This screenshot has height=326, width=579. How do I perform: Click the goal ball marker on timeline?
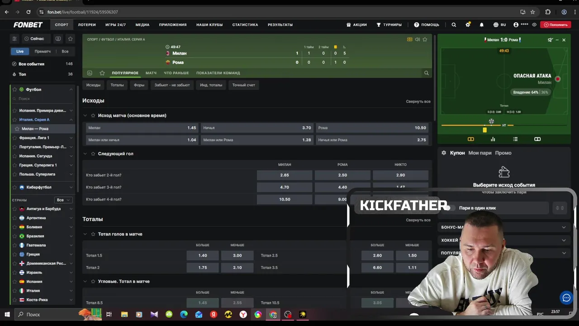point(491,121)
